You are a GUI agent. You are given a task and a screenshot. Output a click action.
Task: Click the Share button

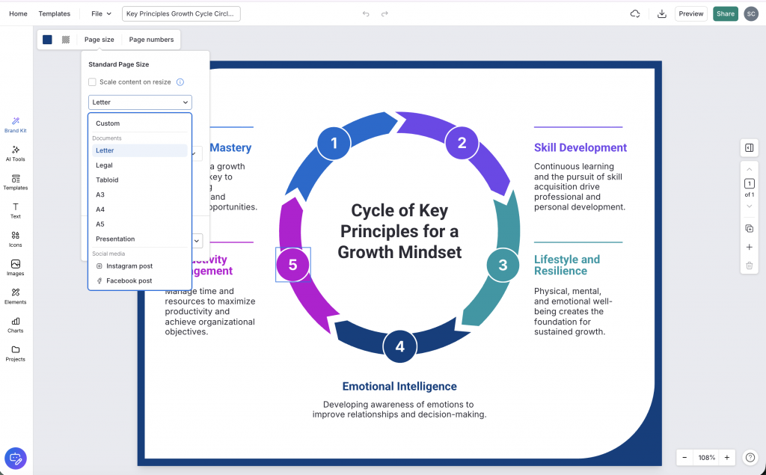pyautogui.click(x=725, y=13)
